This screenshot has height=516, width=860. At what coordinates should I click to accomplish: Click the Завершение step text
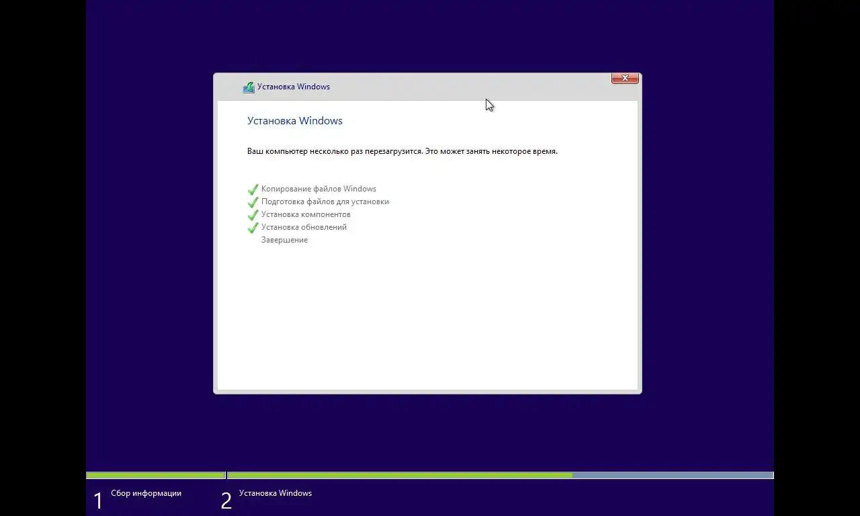click(x=284, y=240)
